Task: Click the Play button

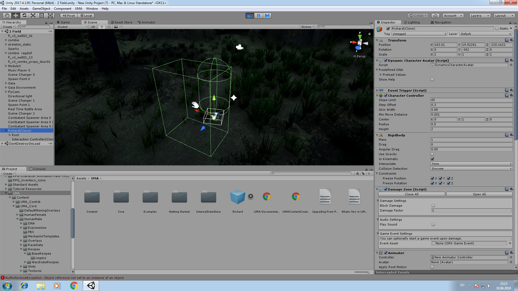Action: pyautogui.click(x=250, y=16)
